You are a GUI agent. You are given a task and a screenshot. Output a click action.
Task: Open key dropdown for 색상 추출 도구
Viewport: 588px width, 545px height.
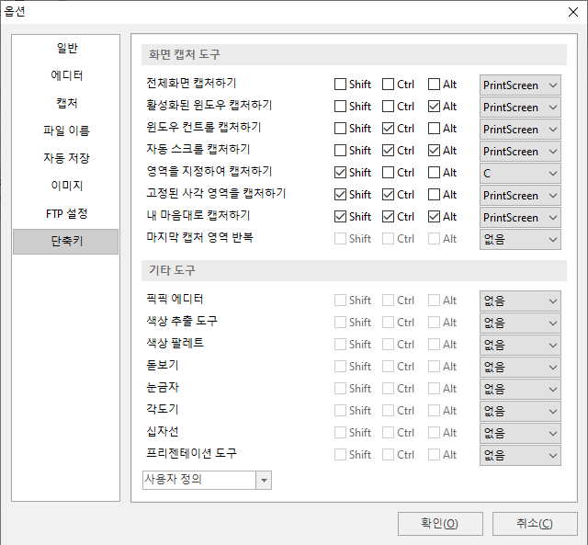[x=520, y=323]
